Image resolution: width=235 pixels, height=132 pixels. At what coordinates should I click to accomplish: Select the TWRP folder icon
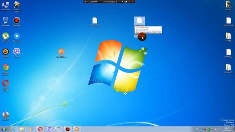(x=229, y=37)
